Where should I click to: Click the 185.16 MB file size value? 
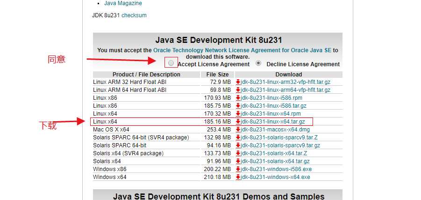(217, 122)
